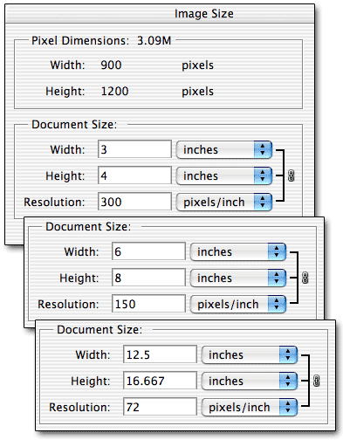Open inches dropdown next to Height 16.667
The height and width of the screenshot is (440, 343).
250,381
